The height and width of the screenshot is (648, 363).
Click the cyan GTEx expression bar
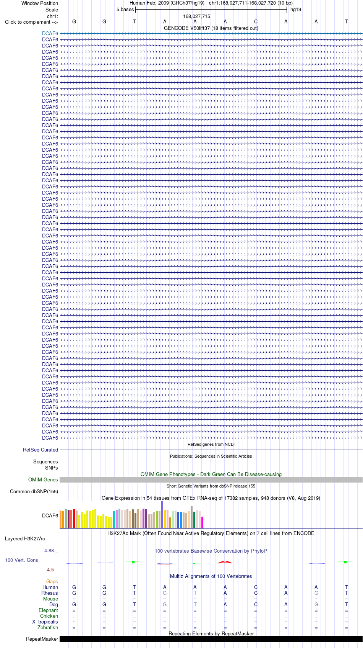point(114,520)
